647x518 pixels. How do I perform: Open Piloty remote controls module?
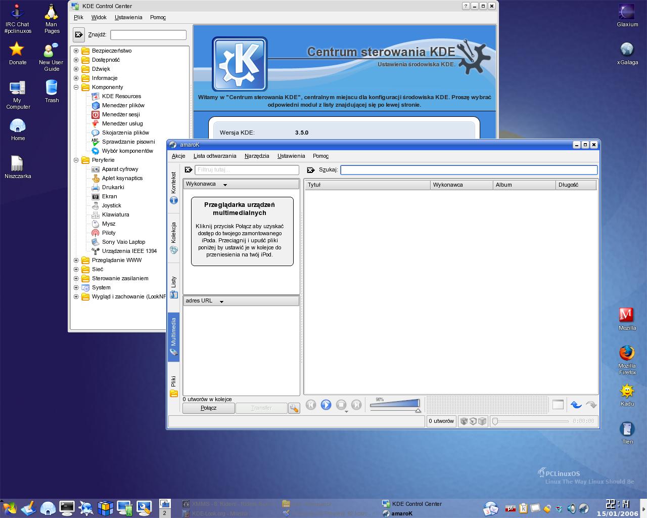pyautogui.click(x=109, y=233)
